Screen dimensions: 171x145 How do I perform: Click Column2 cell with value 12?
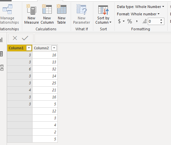[x=45, y=111]
